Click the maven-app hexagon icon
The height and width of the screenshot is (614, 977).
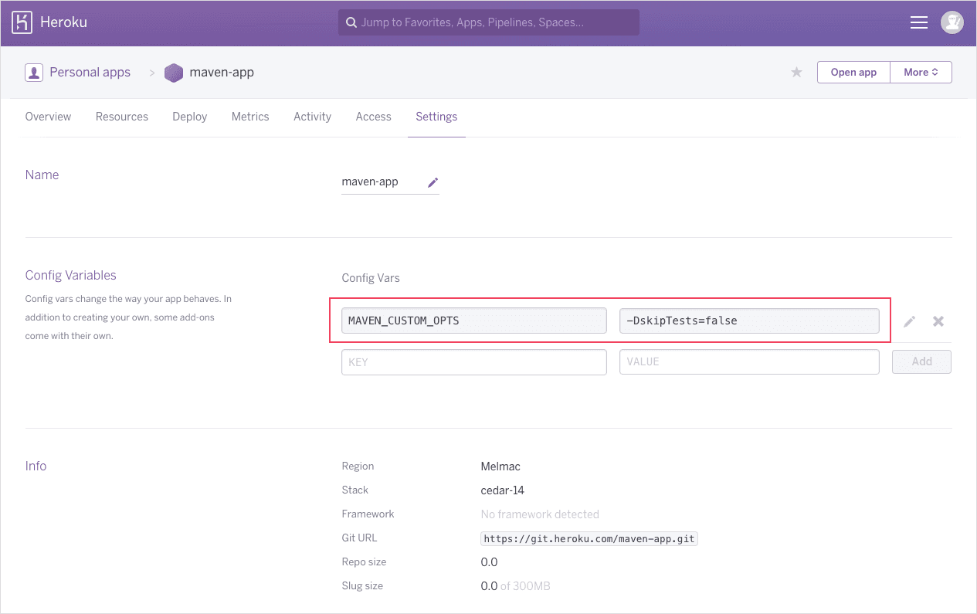(174, 73)
